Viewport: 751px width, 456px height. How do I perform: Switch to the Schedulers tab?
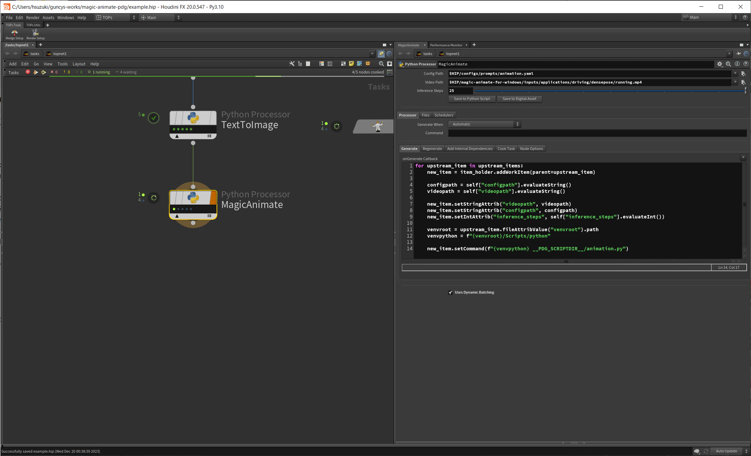tap(444, 115)
